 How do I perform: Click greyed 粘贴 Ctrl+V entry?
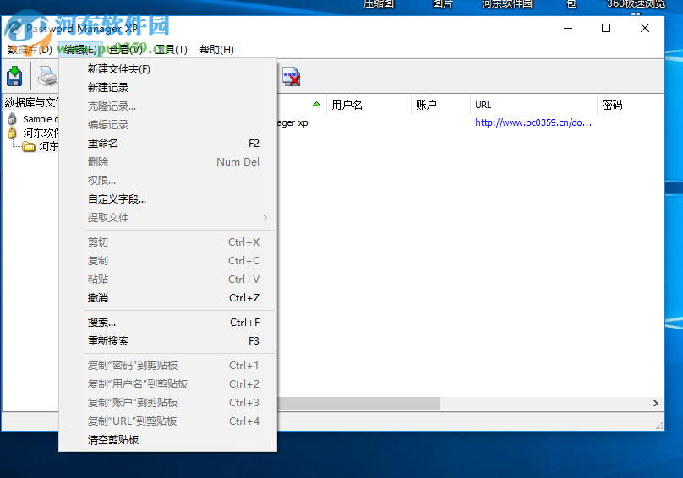[x=167, y=279]
